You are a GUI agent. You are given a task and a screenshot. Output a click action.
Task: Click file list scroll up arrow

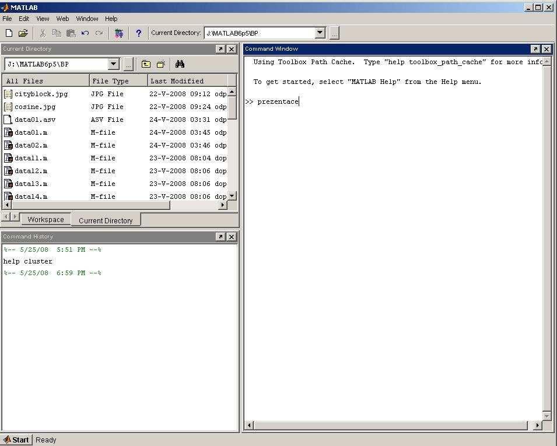tap(232, 92)
